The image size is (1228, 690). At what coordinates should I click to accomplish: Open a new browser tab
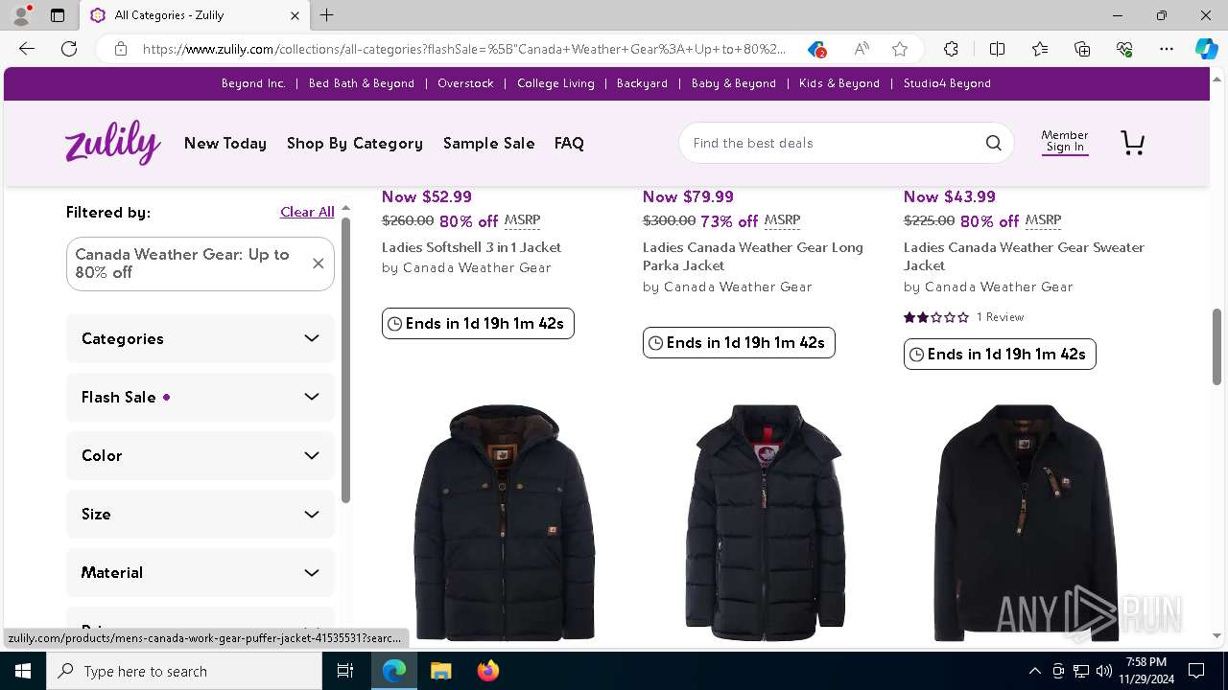click(x=327, y=15)
